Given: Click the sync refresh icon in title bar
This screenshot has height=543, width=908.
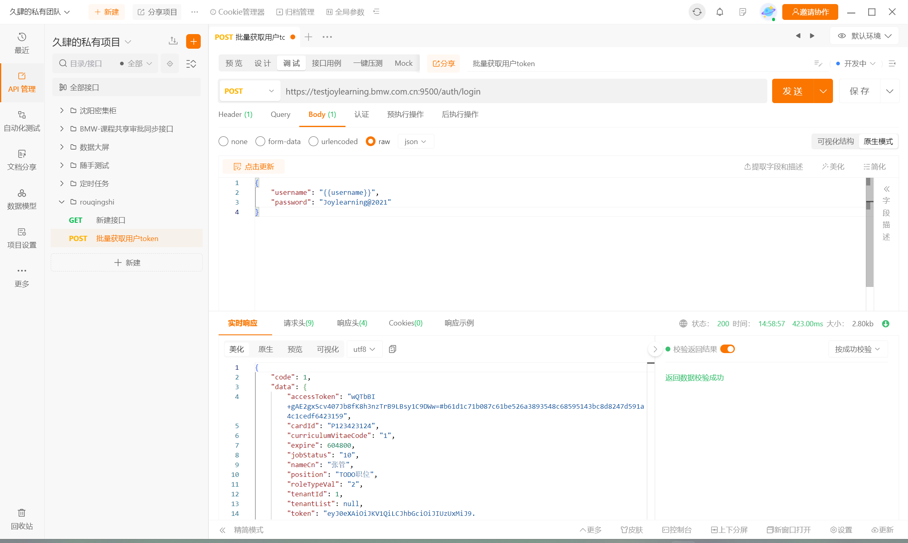Looking at the screenshot, I should click(x=697, y=12).
